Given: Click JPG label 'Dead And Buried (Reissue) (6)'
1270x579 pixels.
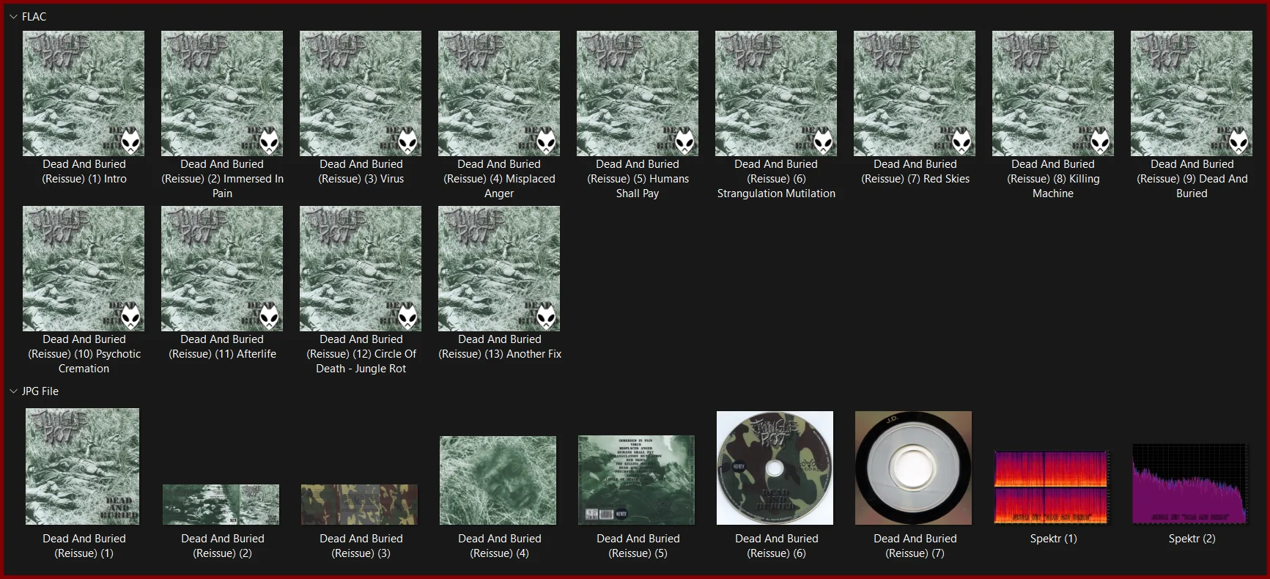Looking at the screenshot, I should tap(777, 546).
